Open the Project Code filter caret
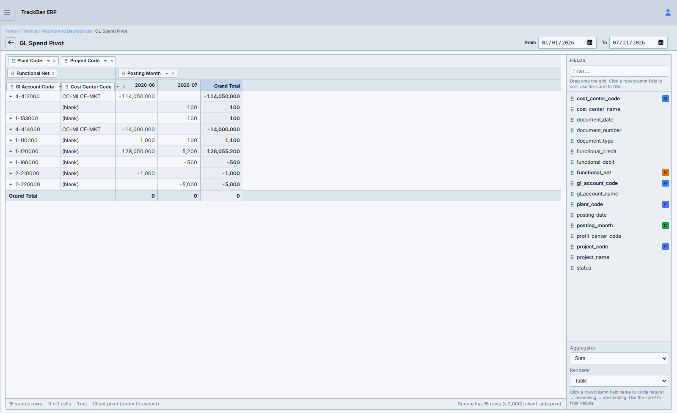 click(105, 61)
